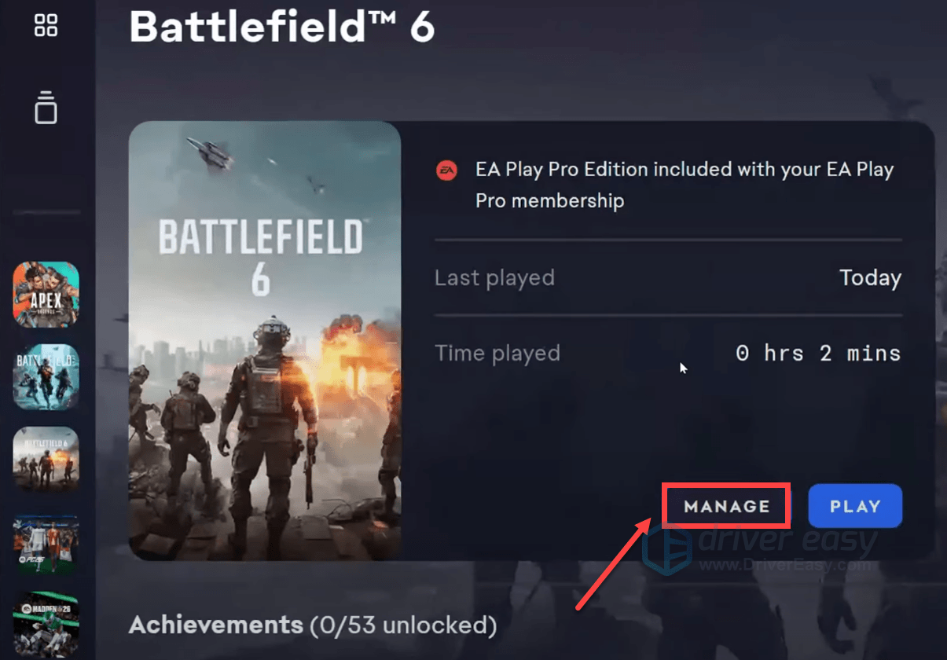Viewport: 947px width, 660px height.
Task: Click the 'Today' last played value
Action: pyautogui.click(x=870, y=278)
